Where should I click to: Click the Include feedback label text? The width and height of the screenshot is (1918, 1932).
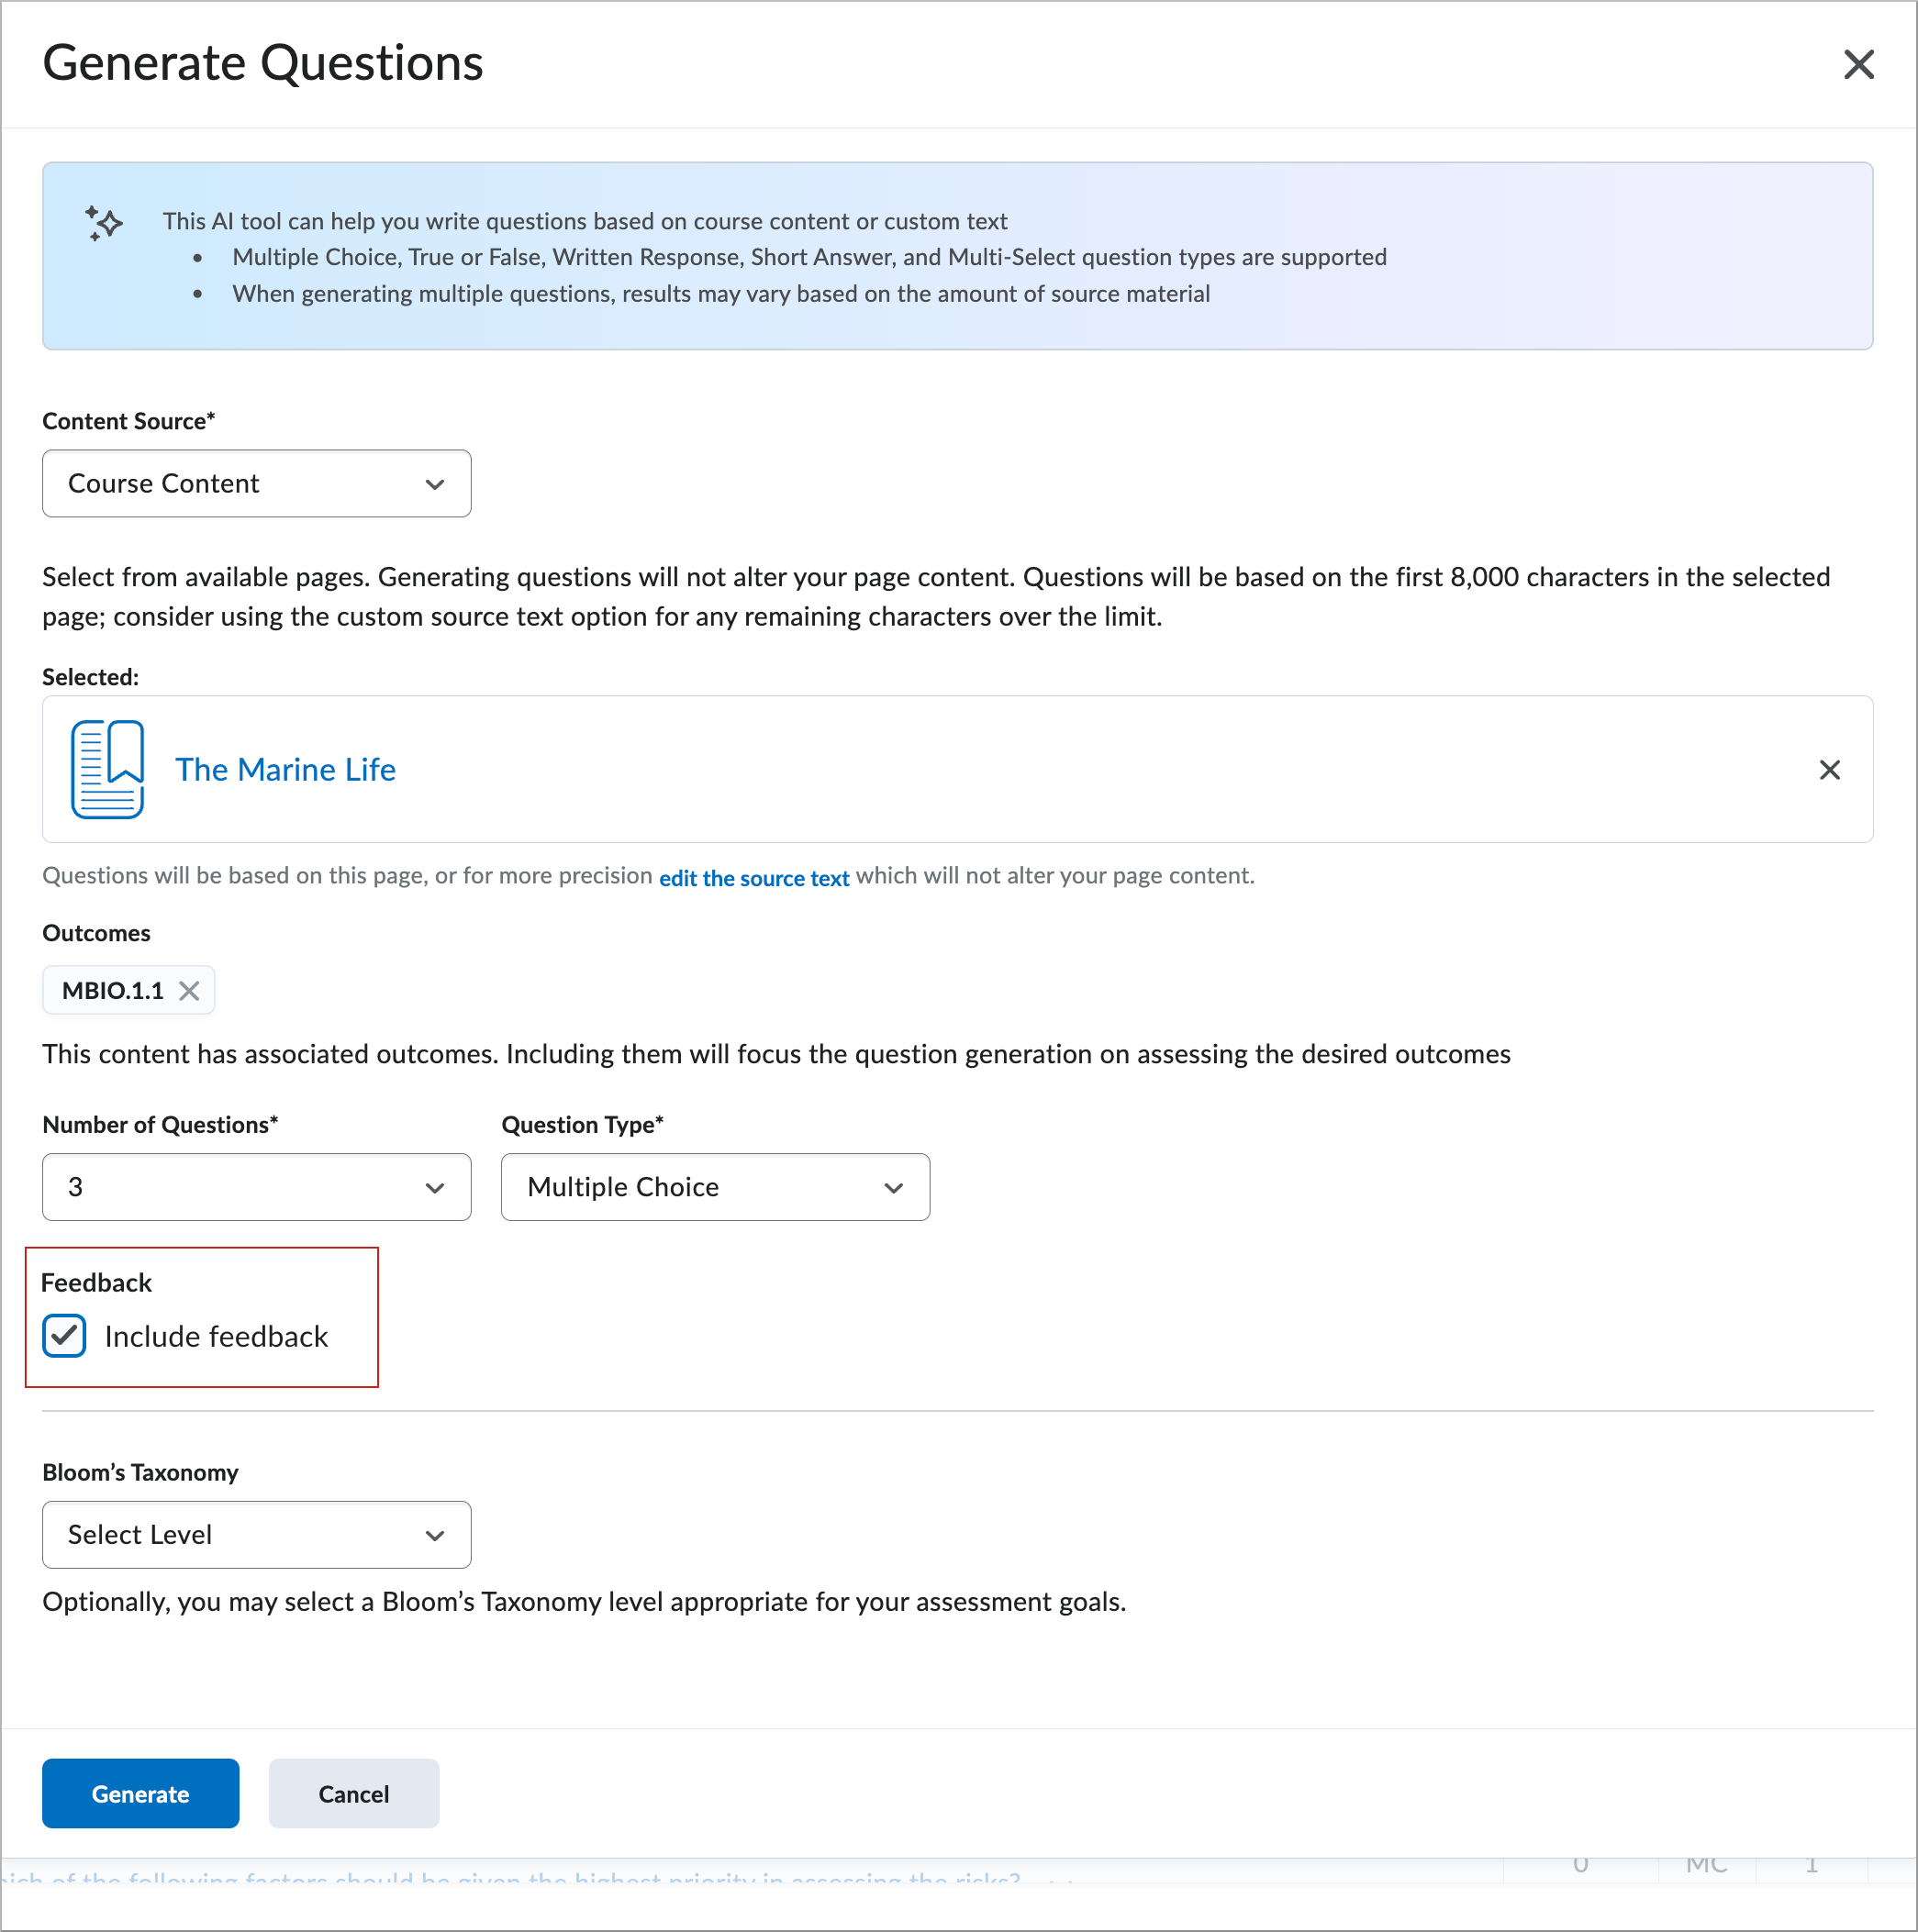coord(216,1336)
